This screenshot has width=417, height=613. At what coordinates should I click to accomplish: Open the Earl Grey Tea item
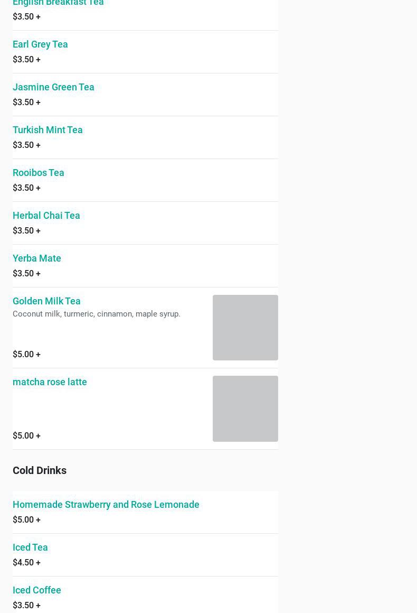click(x=40, y=44)
